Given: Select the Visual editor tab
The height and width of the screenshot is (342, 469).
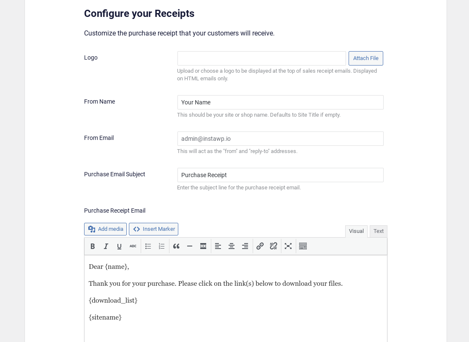Looking at the screenshot, I should click(x=356, y=231).
